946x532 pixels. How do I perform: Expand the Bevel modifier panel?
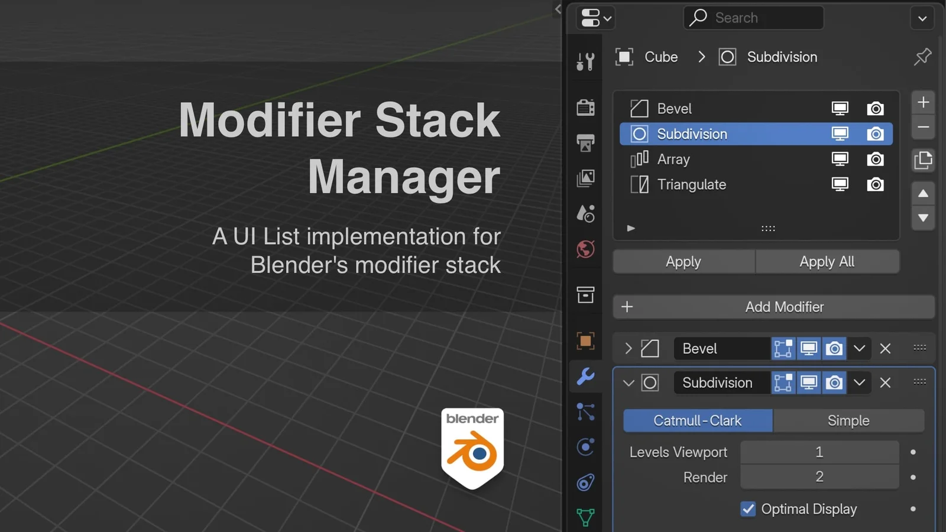[x=628, y=349]
